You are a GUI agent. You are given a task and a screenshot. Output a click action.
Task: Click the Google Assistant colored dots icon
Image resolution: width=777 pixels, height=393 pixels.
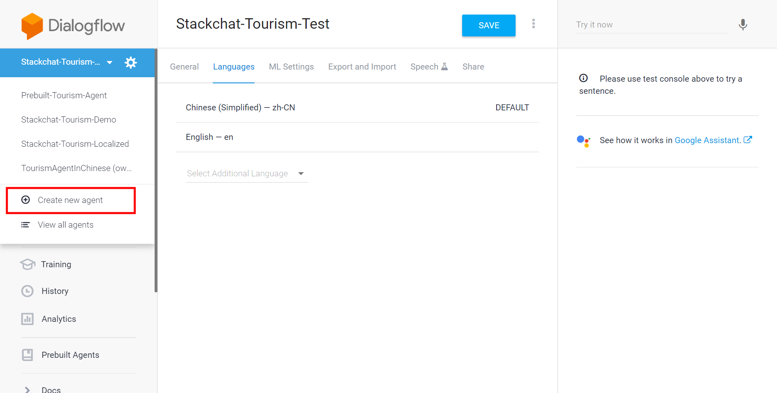pyautogui.click(x=584, y=141)
